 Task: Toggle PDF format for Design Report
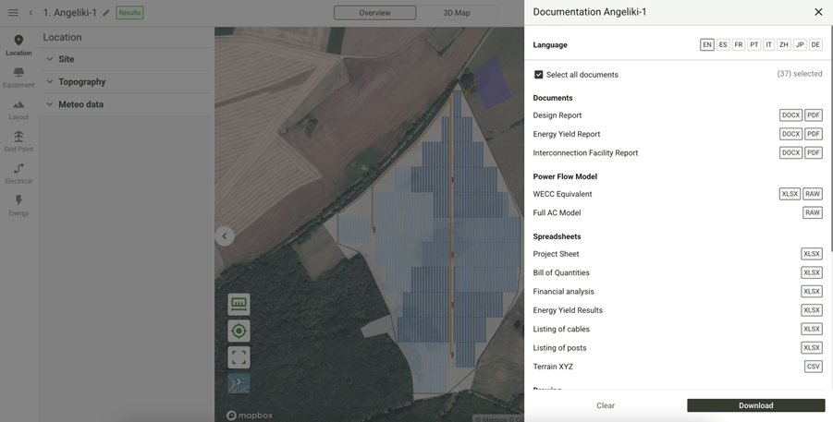click(813, 115)
